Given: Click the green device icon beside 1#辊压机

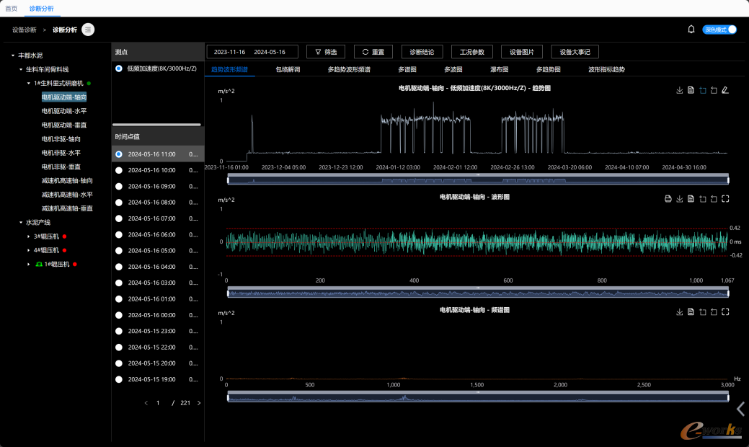Looking at the screenshot, I should pos(39,264).
